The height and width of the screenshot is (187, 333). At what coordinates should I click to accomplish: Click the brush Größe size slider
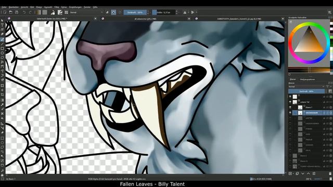(x=164, y=12)
